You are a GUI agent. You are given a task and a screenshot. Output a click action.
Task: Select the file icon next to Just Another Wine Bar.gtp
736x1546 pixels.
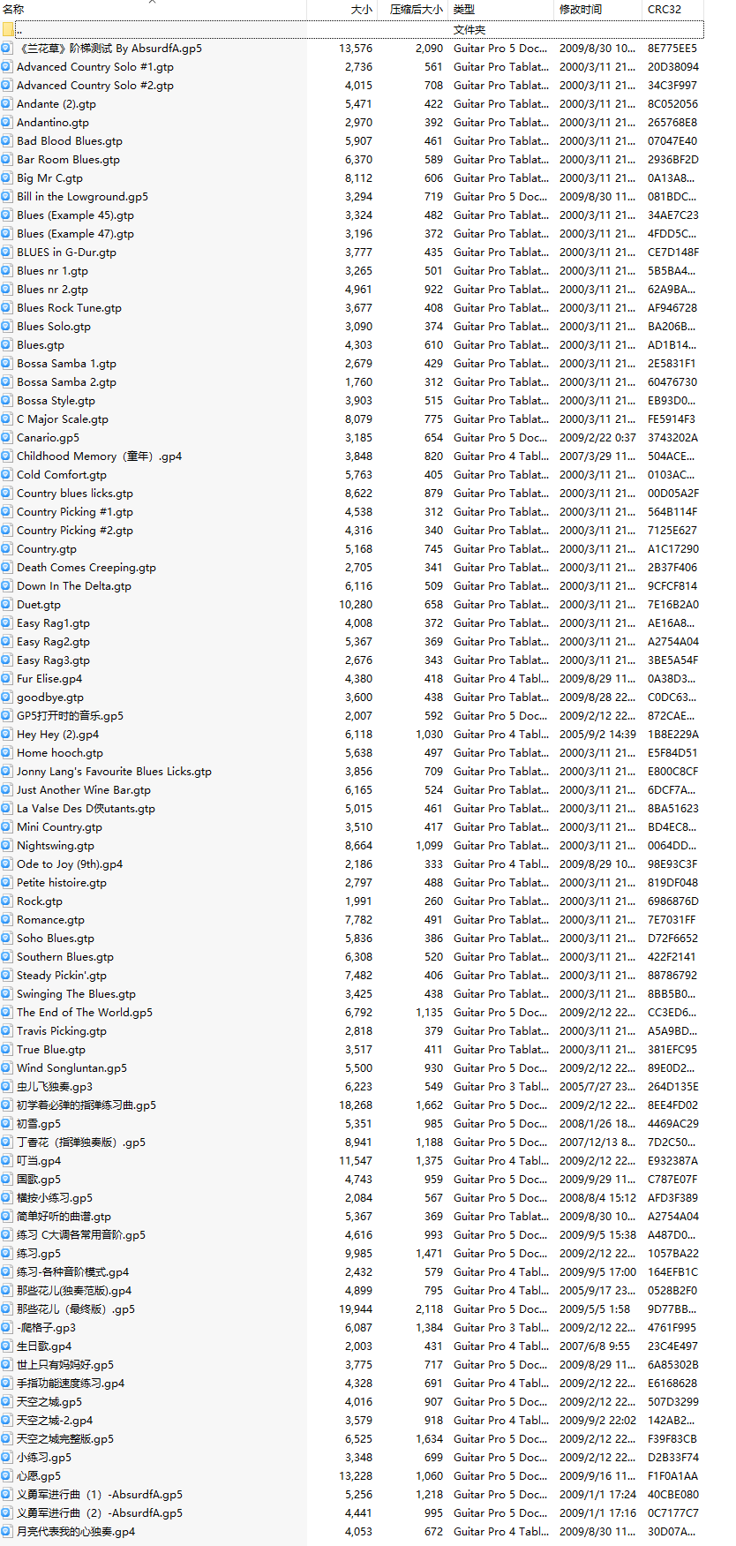[7, 790]
